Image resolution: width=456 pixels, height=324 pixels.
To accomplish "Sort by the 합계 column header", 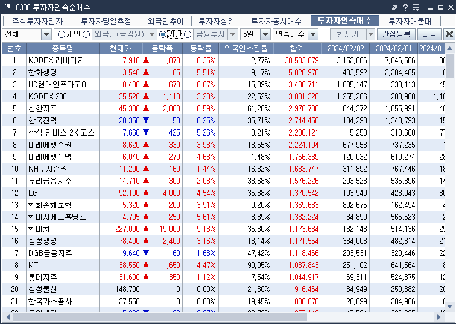I will (x=297, y=48).
